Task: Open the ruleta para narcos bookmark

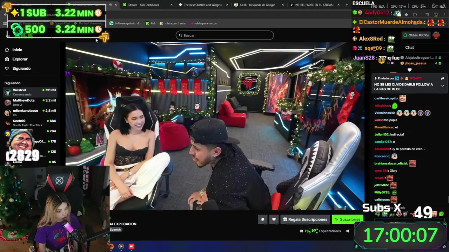Action: 203,23
